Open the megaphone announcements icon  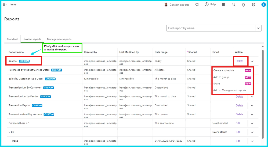(197, 5)
